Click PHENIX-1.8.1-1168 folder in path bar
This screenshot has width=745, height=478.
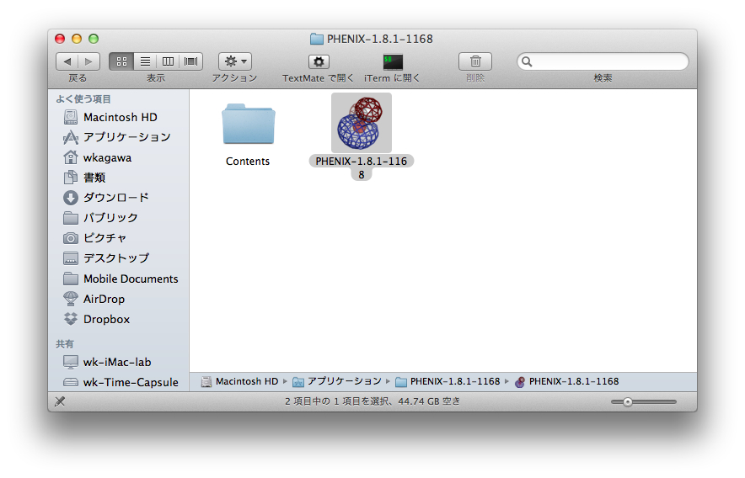[x=448, y=381]
